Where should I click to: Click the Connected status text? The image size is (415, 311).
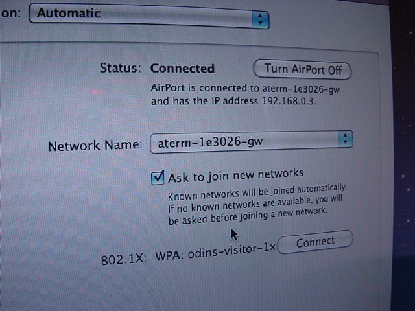click(x=182, y=69)
